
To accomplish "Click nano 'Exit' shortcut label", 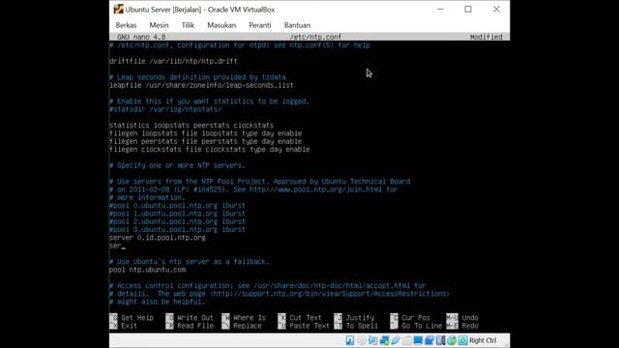I will click(129, 326).
